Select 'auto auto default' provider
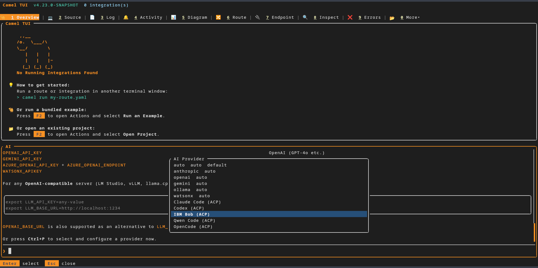Image resolution: width=538 pixels, height=268 pixels. [x=269, y=165]
